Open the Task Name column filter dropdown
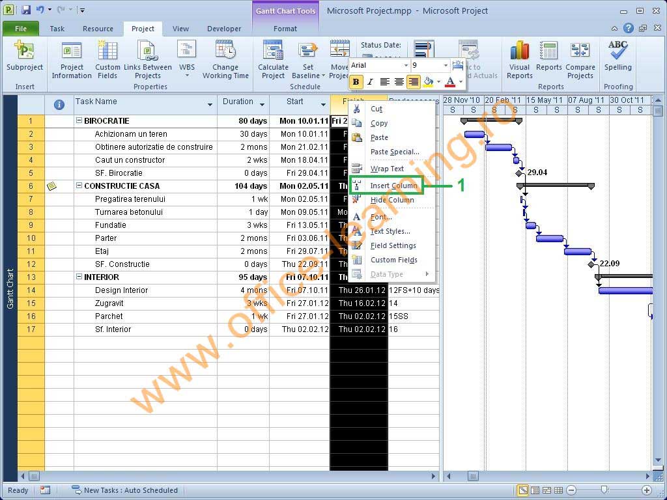667x500 pixels. point(210,105)
